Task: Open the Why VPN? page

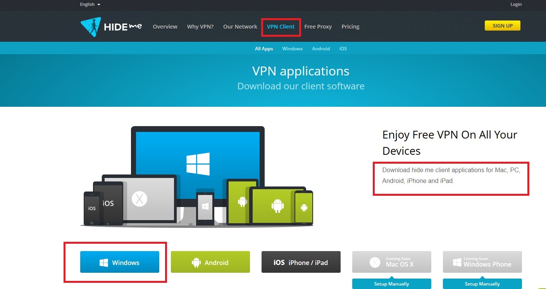Action: tap(200, 27)
